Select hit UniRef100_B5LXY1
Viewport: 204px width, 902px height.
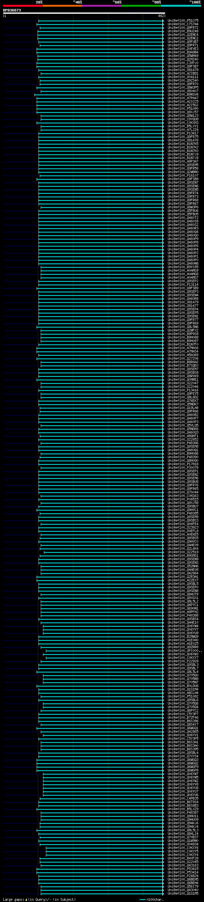coord(183,126)
